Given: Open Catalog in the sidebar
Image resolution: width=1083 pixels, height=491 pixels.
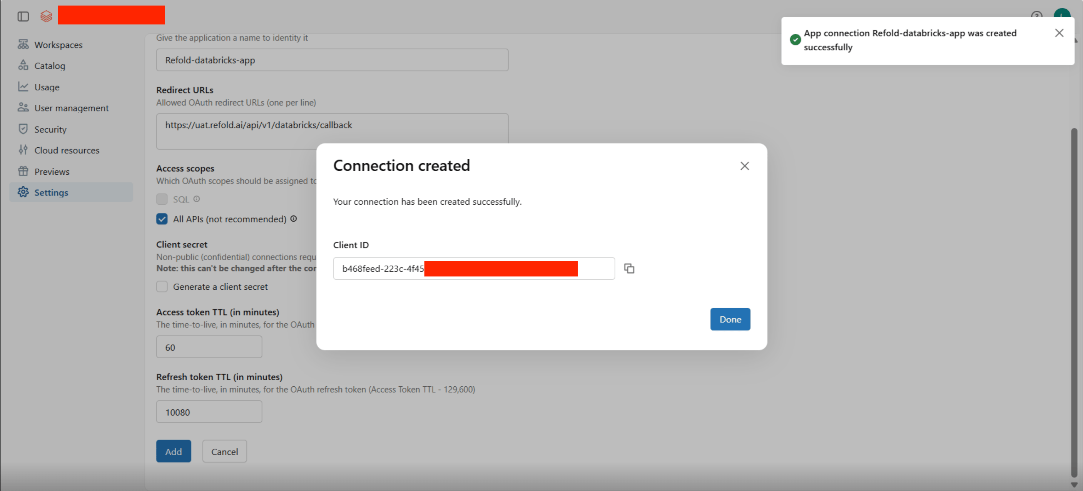Looking at the screenshot, I should (x=71, y=65).
